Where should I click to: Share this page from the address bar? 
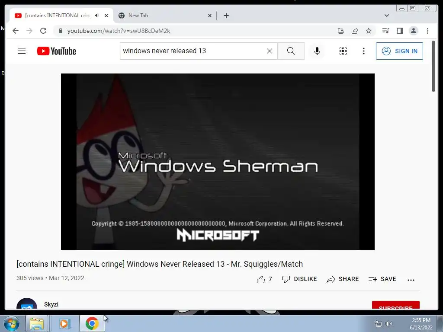pos(355,31)
